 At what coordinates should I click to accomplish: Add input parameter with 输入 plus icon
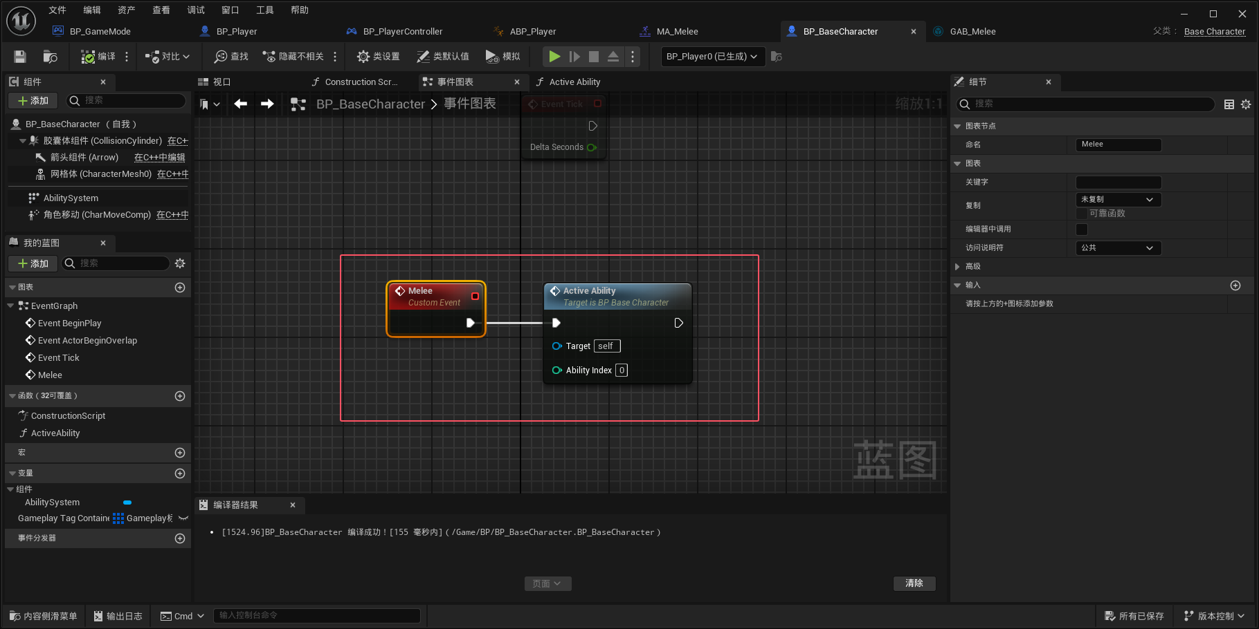pos(1235,285)
